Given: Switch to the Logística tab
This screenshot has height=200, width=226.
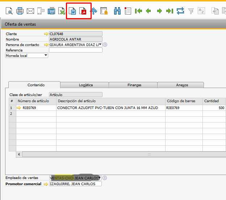Looking at the screenshot, I should pyautogui.click(x=86, y=85).
